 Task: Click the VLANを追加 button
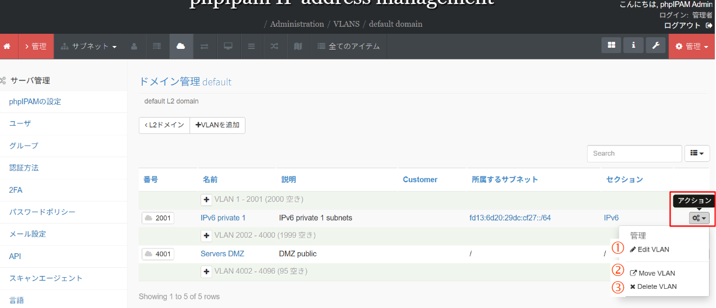217,125
